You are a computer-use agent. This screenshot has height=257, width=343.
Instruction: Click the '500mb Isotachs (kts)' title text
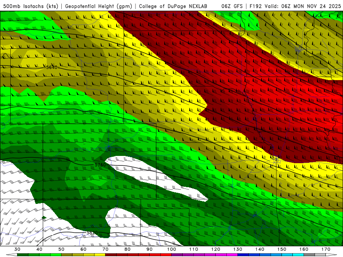[x=30, y=6]
